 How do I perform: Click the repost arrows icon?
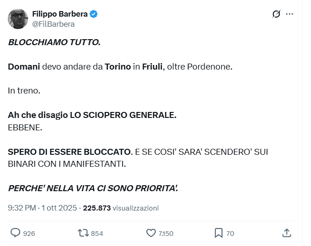click(83, 233)
